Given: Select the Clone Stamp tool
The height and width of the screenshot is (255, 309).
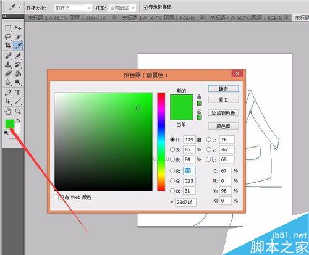Looking at the screenshot, I should [x=8, y=65].
